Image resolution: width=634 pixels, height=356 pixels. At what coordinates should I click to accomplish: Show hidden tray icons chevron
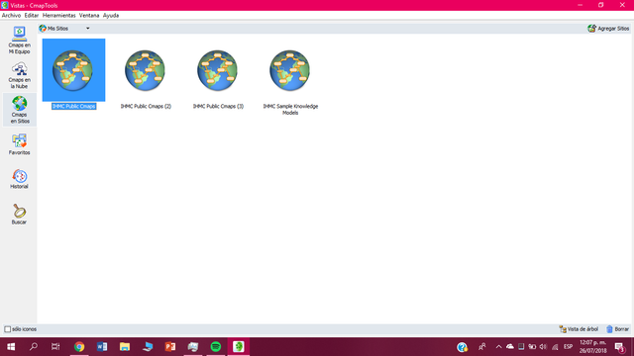tap(498, 347)
